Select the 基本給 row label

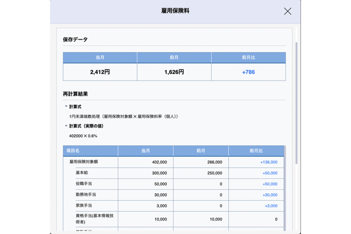[x=82, y=173]
